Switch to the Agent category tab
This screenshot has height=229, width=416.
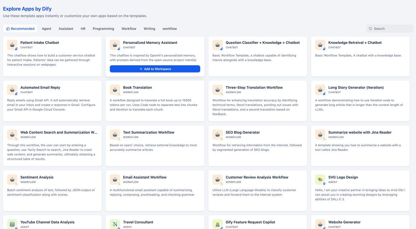point(46,29)
